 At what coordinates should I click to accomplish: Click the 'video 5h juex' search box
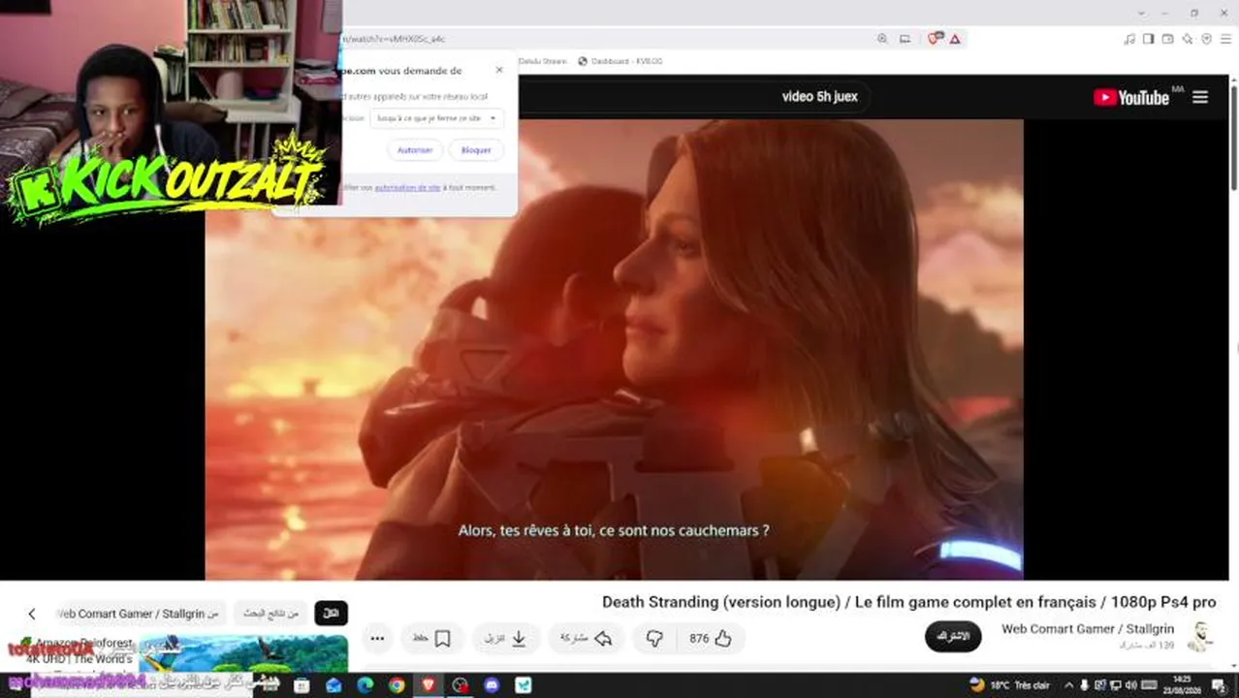tap(820, 97)
